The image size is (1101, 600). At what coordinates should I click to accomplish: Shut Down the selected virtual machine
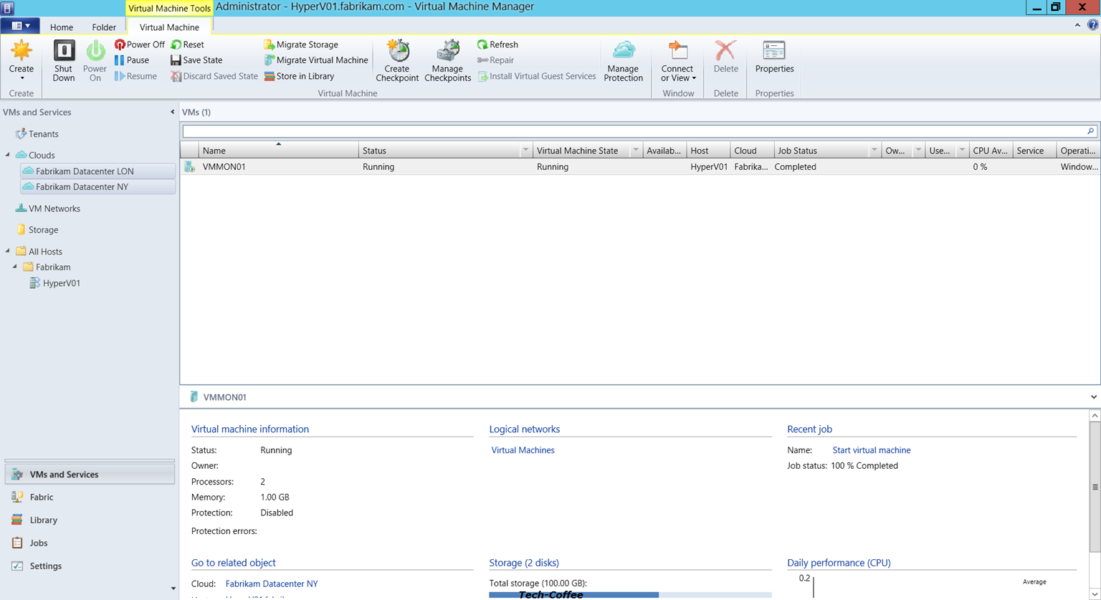pyautogui.click(x=64, y=61)
